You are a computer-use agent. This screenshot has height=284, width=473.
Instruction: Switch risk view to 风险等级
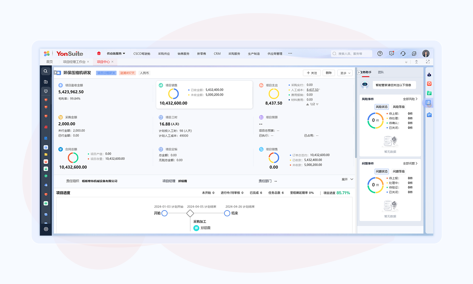coord(399,107)
